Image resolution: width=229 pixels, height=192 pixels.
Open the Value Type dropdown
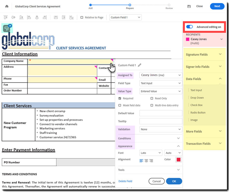[161, 91]
